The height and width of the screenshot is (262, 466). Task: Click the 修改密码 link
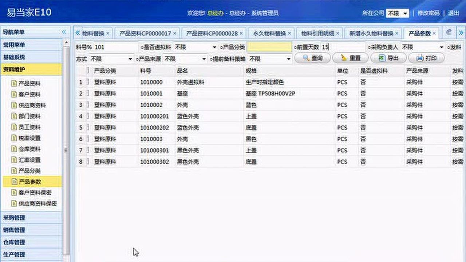point(430,13)
